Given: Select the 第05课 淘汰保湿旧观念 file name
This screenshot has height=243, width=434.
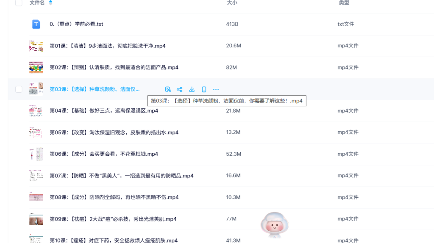Looking at the screenshot, I should click(x=114, y=133).
